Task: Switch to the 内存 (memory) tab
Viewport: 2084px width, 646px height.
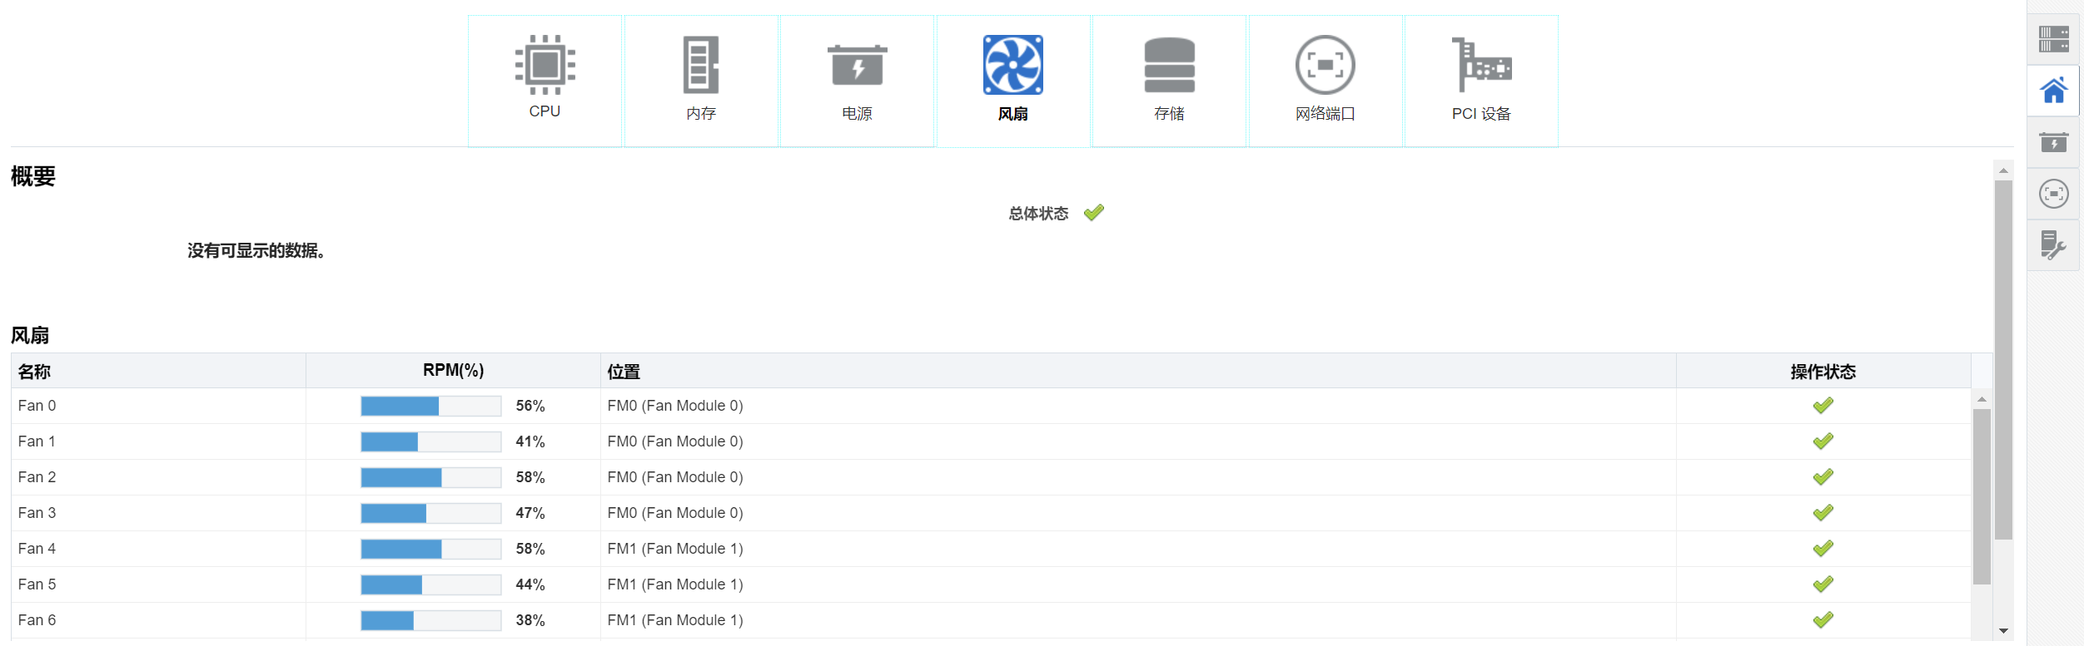Action: 701,81
